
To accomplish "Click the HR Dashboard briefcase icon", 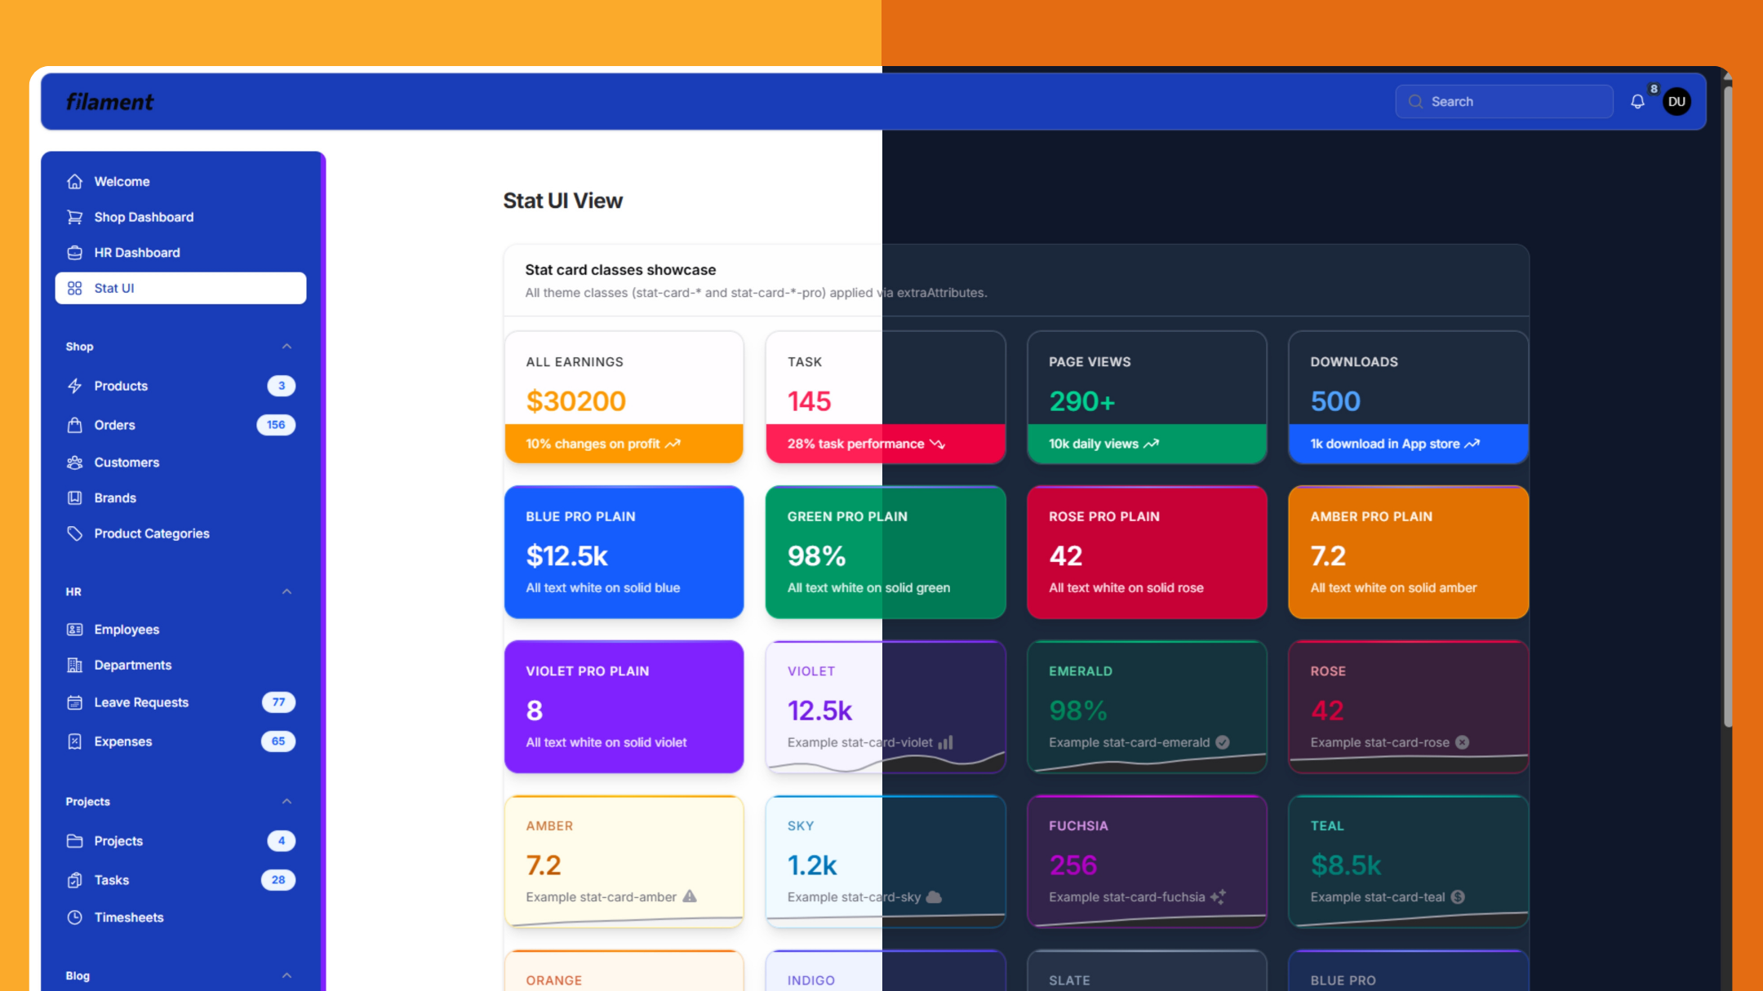I will point(74,253).
